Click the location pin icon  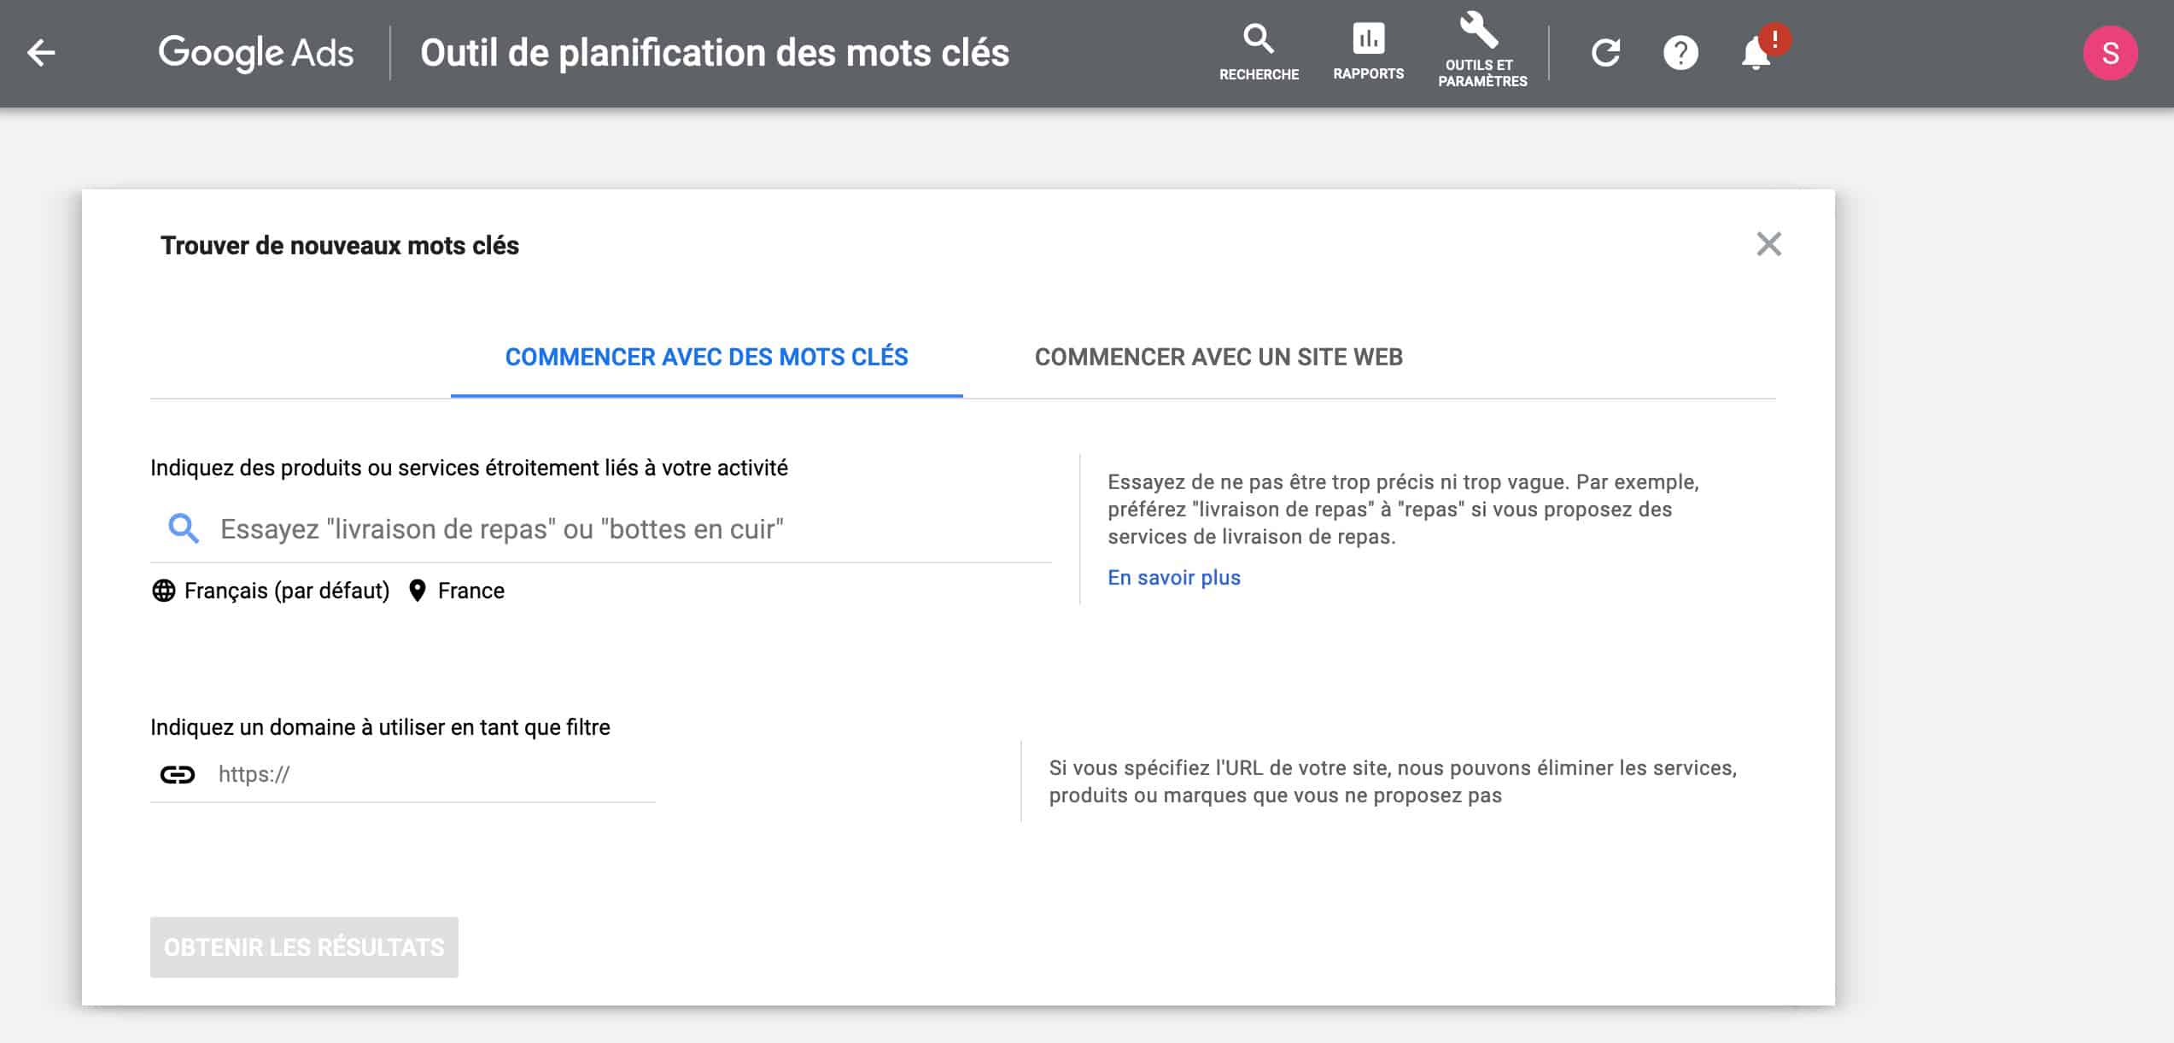(x=417, y=591)
